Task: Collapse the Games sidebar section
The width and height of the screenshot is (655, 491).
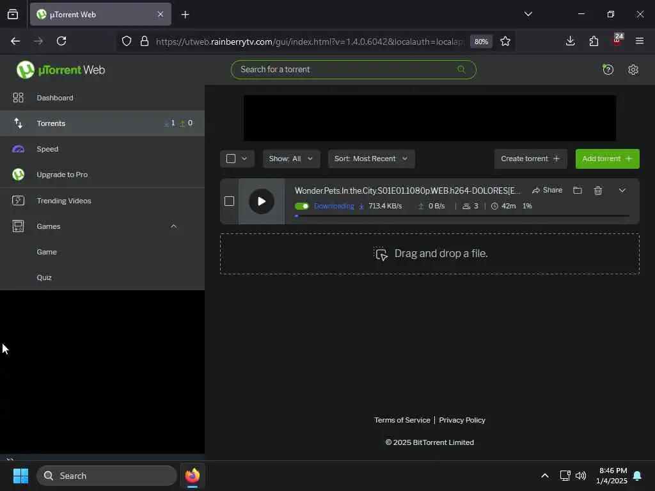Action: pos(174,226)
